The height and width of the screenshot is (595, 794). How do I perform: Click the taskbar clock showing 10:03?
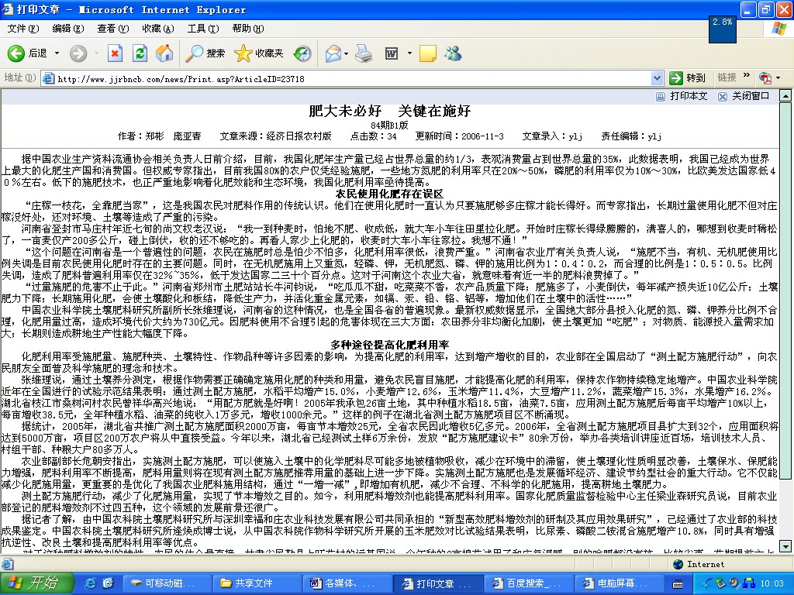tap(772, 584)
